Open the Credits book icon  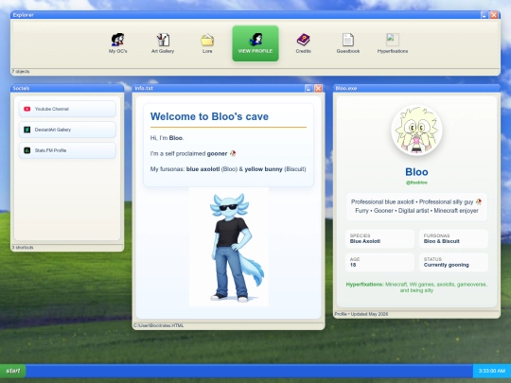tap(303, 43)
